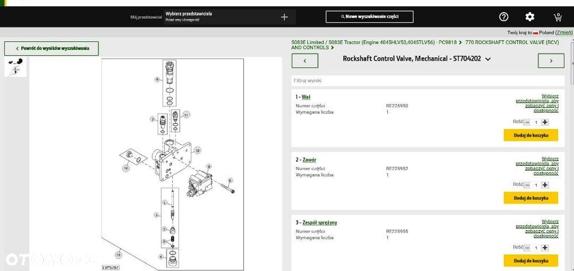The image size is (574, 271).
Task: Select callout 4 in parts diagram
Action: click(x=161, y=256)
